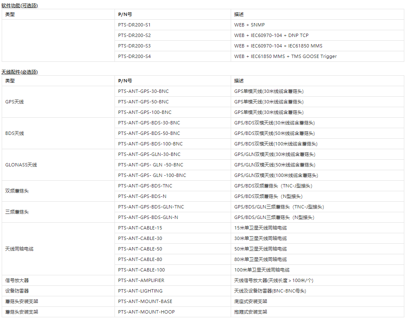Click the 天线配件(必选项) section heading
Screen dimensions: 406x319
(x=20, y=72)
